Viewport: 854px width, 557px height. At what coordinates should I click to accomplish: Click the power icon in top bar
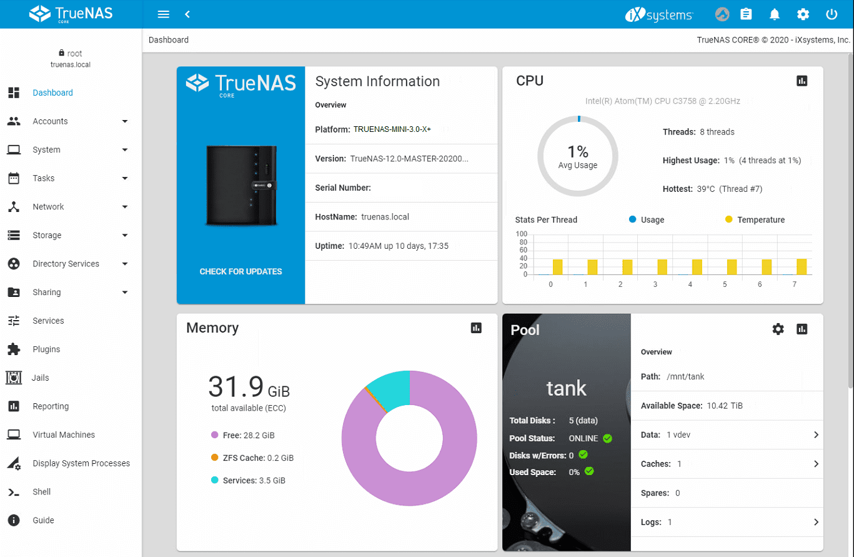pos(831,14)
